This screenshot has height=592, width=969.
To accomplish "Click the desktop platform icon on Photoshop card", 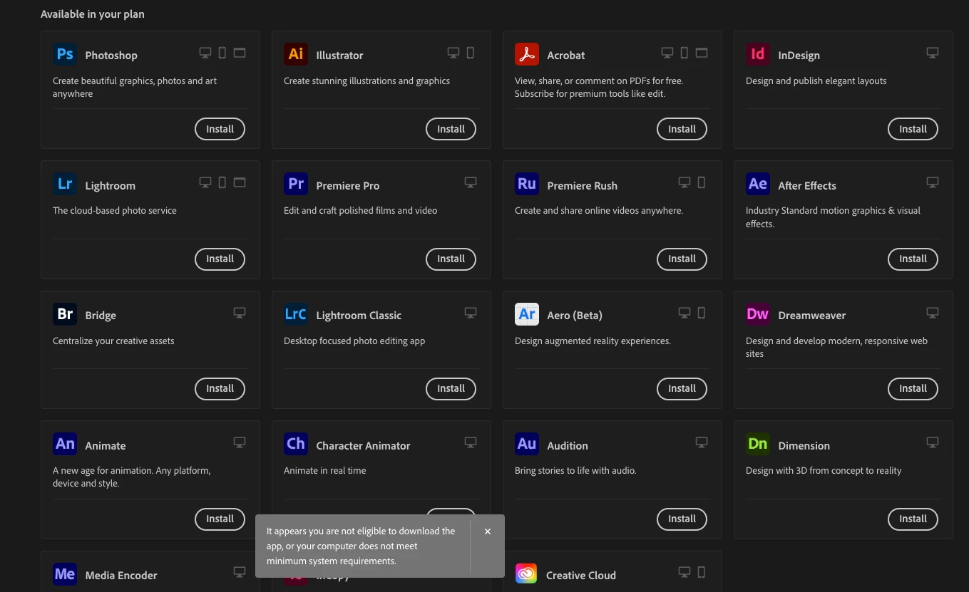I will tap(205, 53).
